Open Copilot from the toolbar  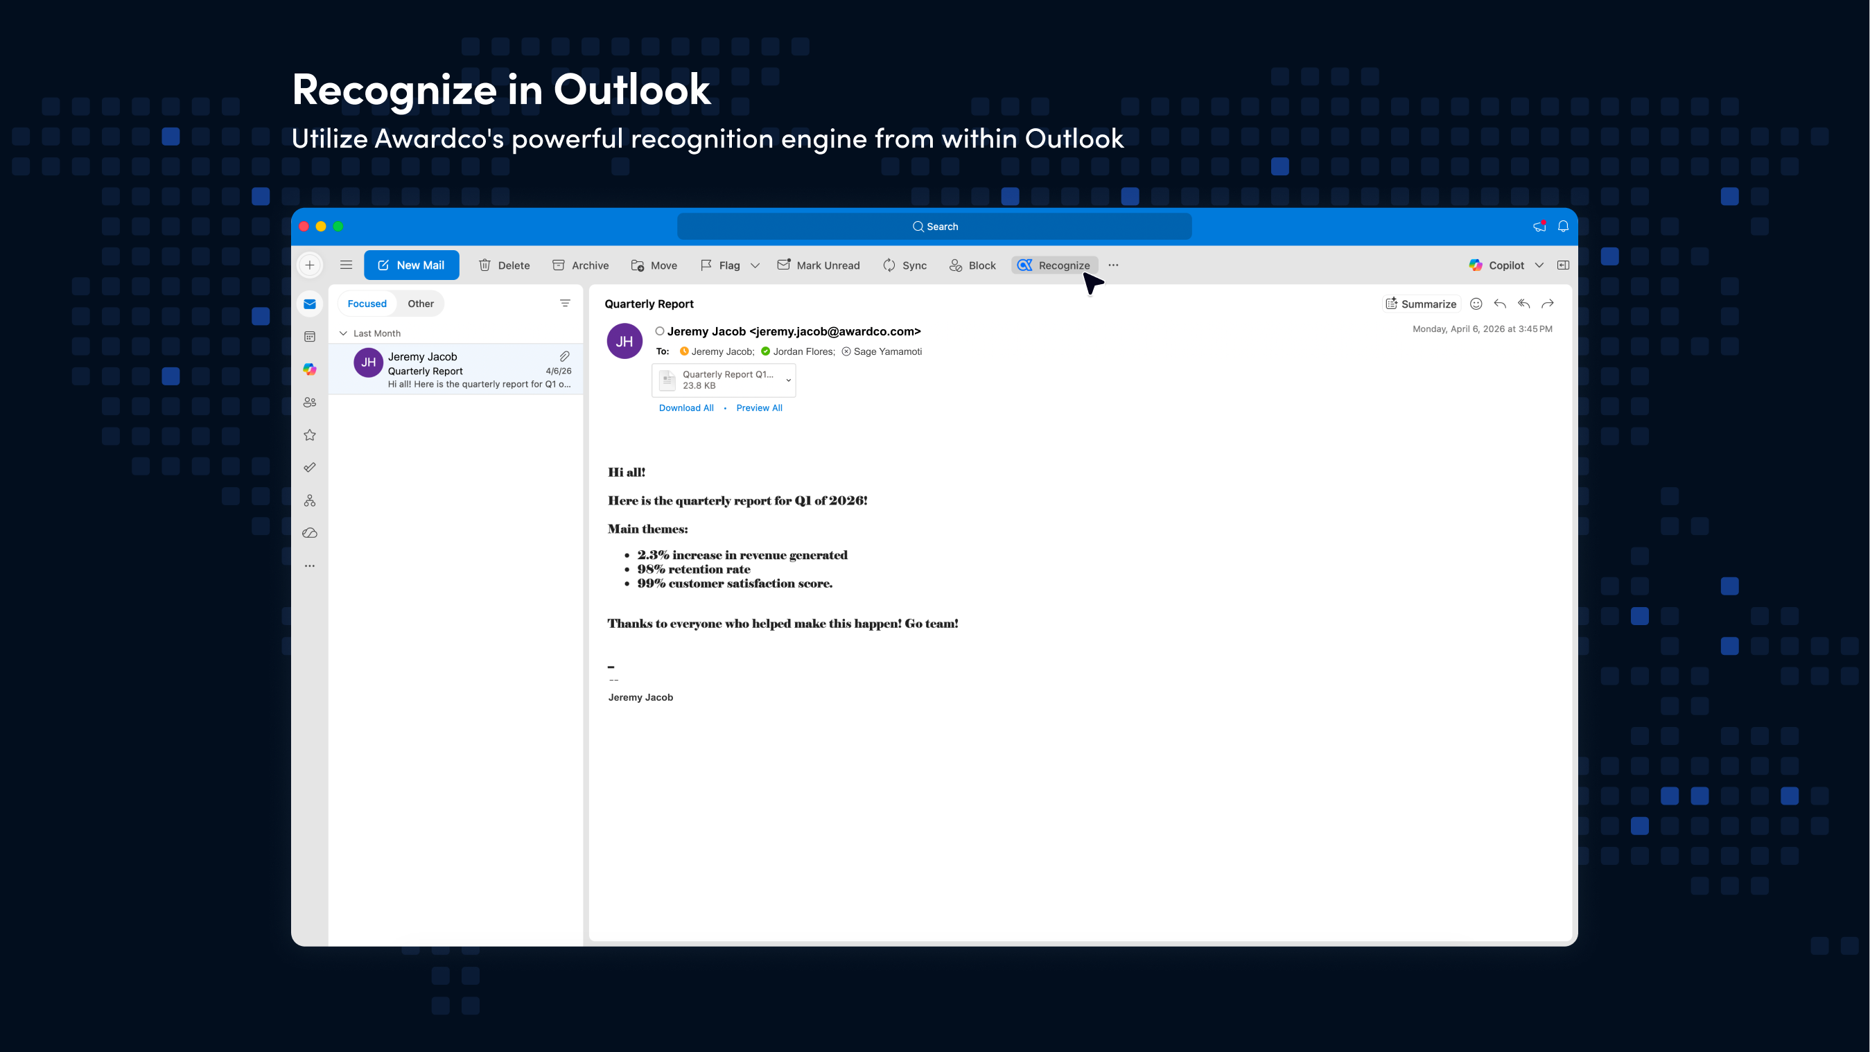[x=1496, y=265]
